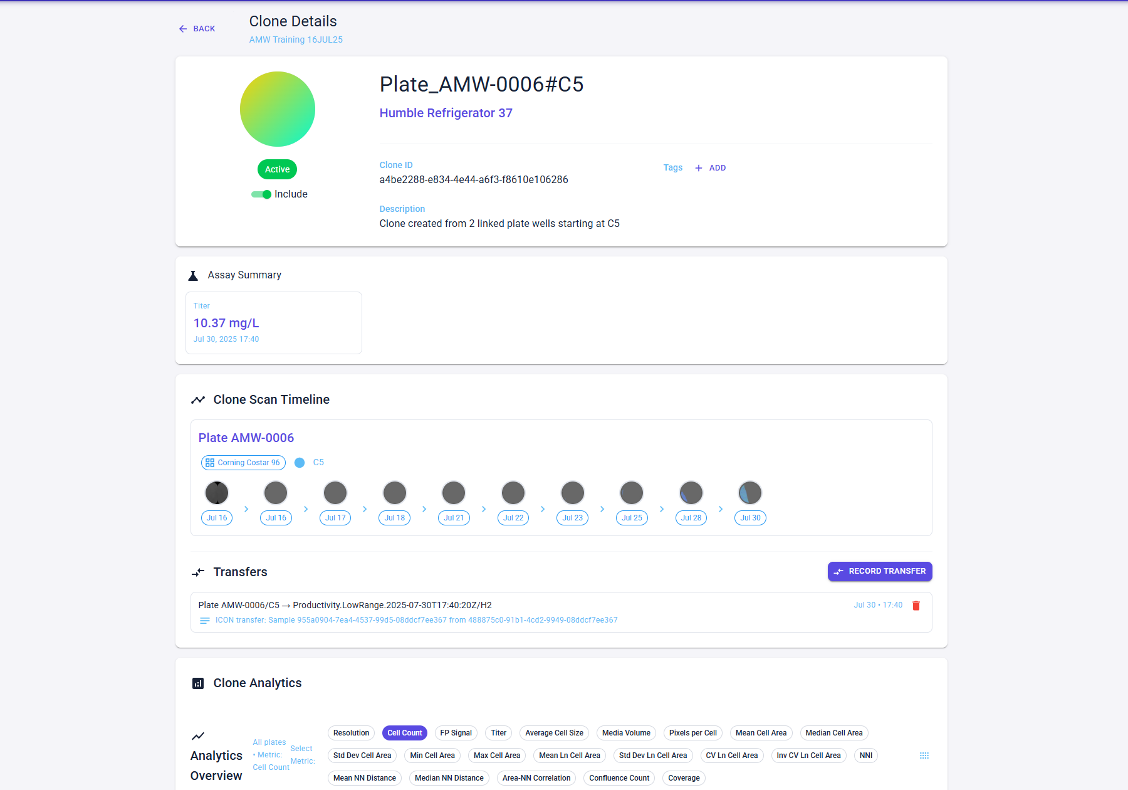Click the green gradient clone avatar
The width and height of the screenshot is (1128, 790).
pos(278,109)
